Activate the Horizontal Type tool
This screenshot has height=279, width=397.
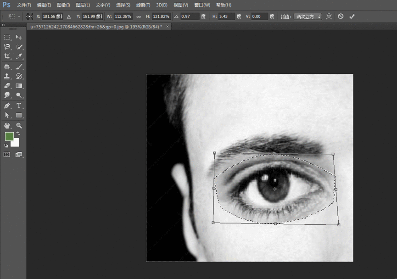[x=19, y=106]
